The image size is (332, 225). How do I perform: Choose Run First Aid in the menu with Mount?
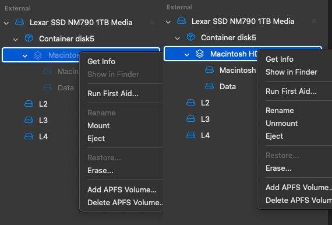[x=113, y=93]
